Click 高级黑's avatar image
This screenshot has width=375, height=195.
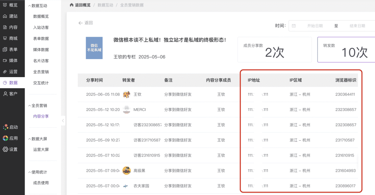tap(126, 170)
